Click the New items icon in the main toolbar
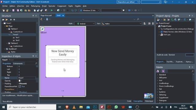 click(3, 10)
